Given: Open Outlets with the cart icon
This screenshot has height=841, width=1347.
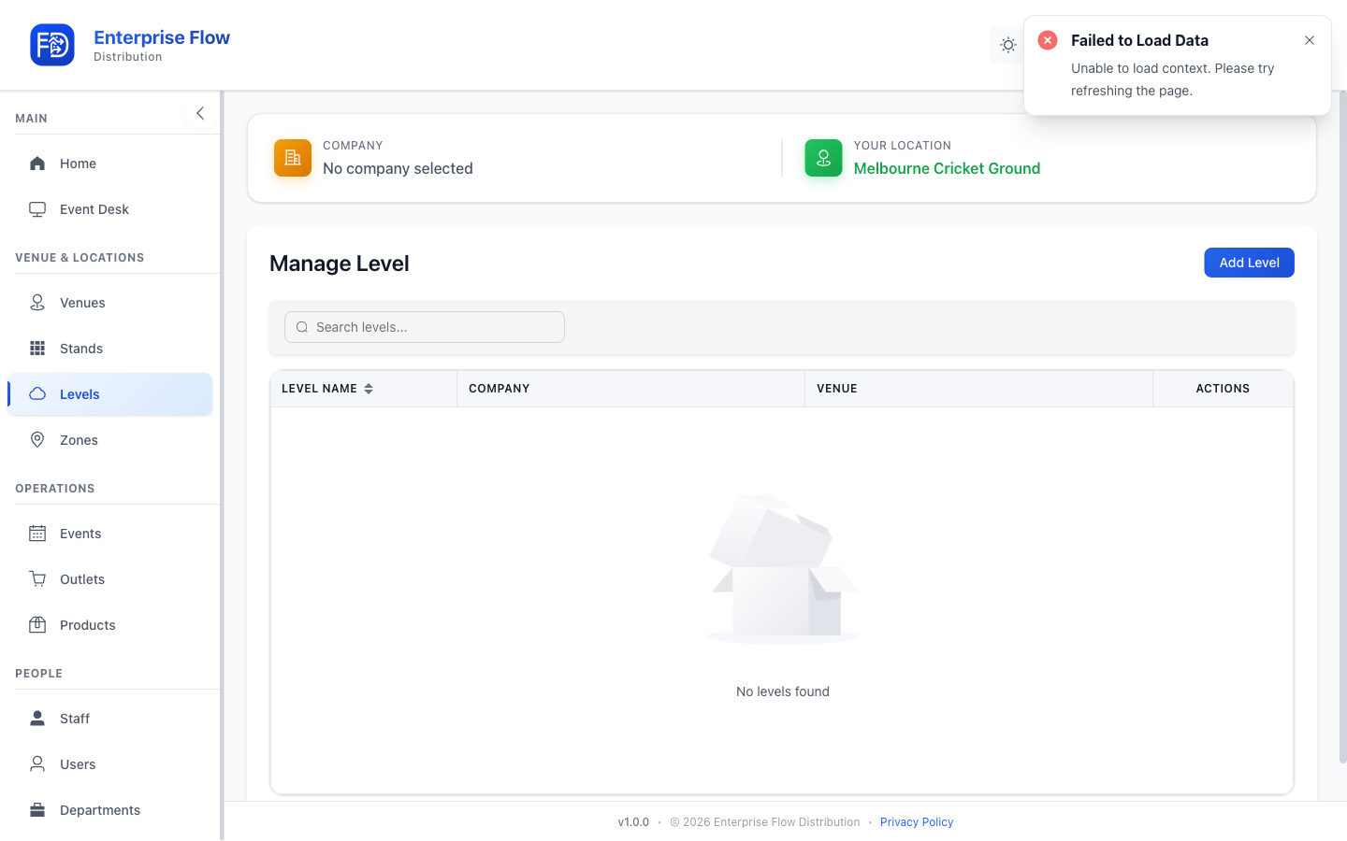Looking at the screenshot, I should click(110, 579).
